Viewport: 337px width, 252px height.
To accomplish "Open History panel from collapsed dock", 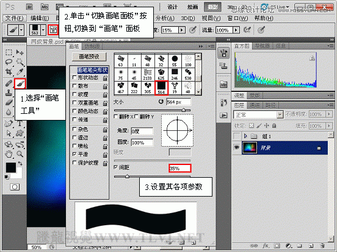I will (x=223, y=103).
